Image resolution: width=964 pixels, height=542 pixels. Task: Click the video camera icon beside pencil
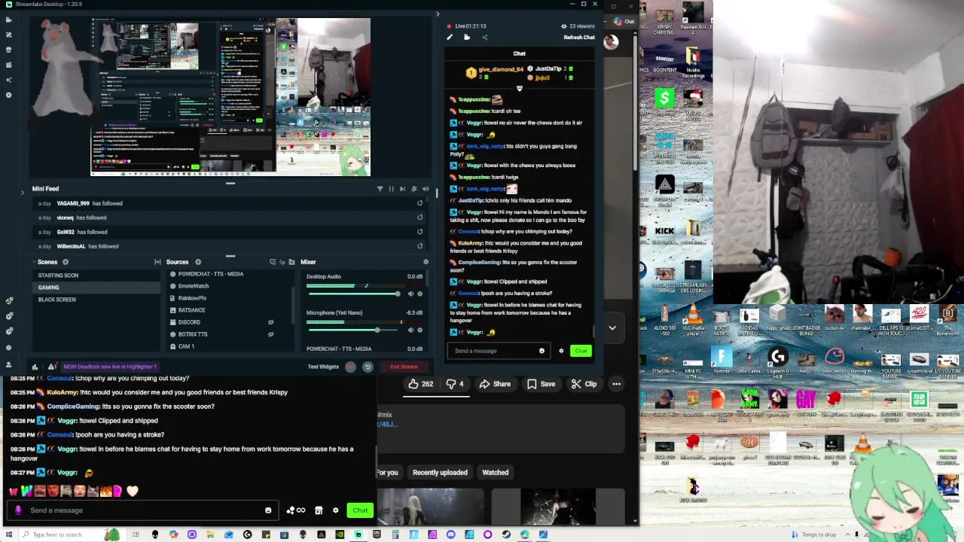point(467,37)
